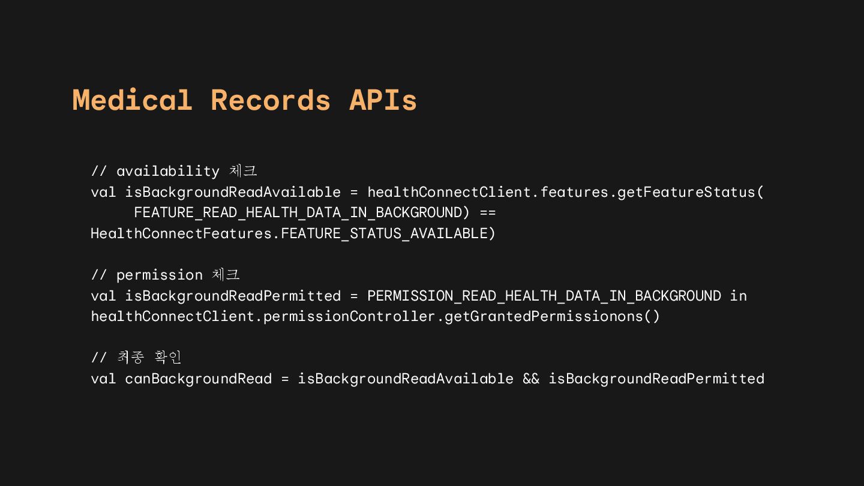Click FEATURE_READ_HEALTH_DATA_IN_BACKGROUND constant
Screen dimensions: 864x486
tap(298, 213)
